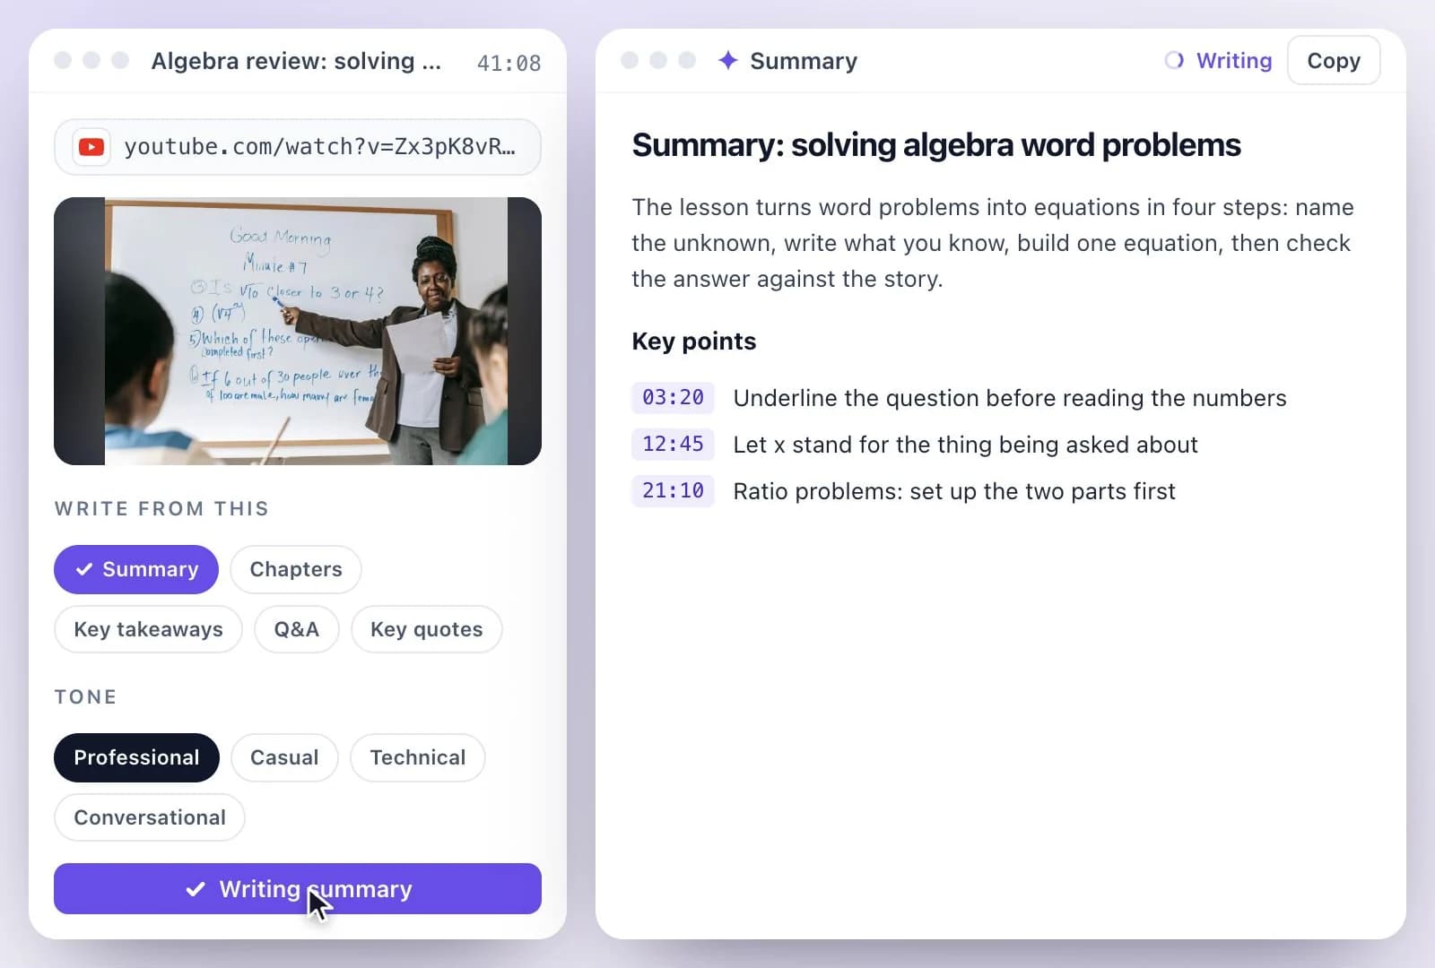Click the "Key points" heading
1435x968 pixels.
pyautogui.click(x=694, y=341)
